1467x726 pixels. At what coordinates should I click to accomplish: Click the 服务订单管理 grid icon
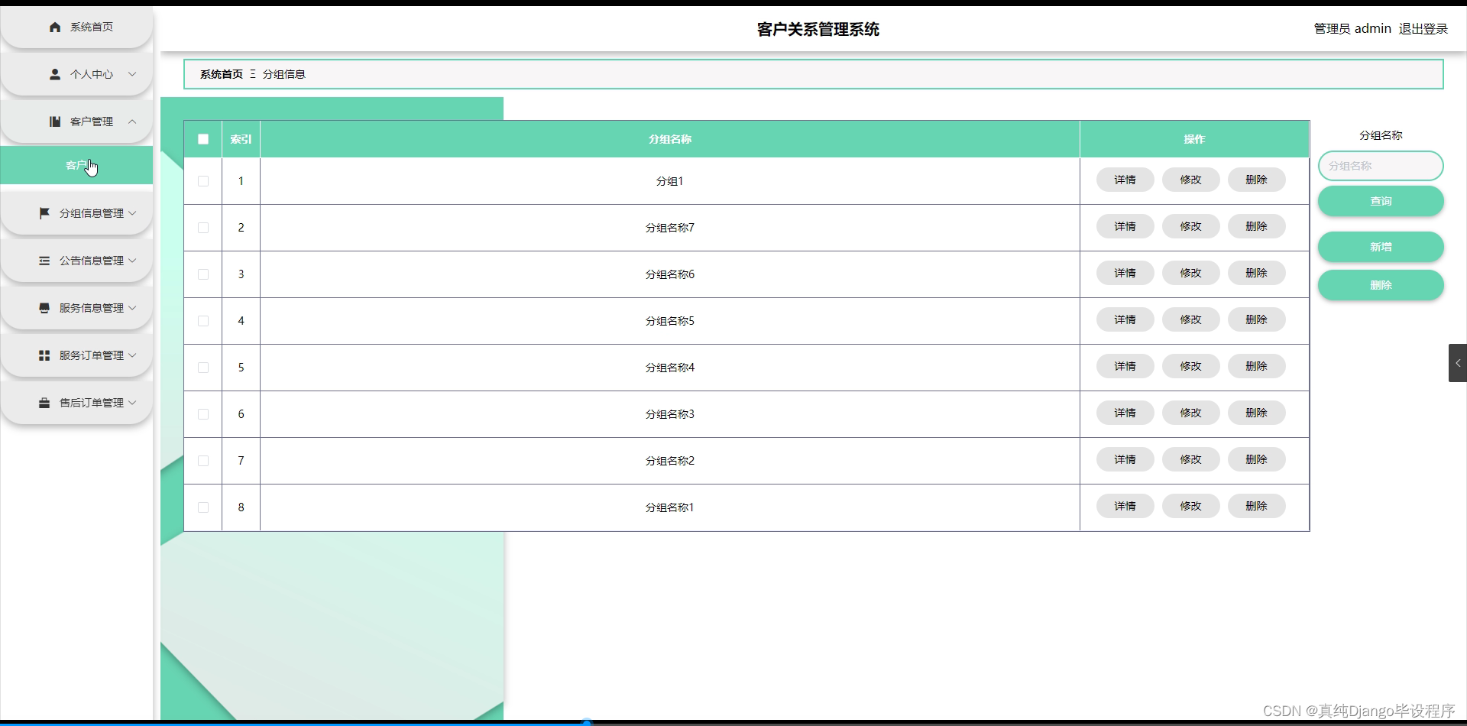(x=43, y=355)
